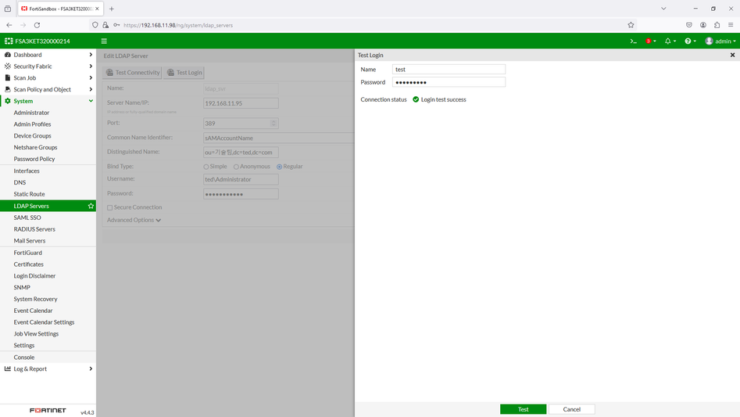Screen dimensions: 740x417
Task: Click the browser address bar URL
Action: tap(178, 26)
